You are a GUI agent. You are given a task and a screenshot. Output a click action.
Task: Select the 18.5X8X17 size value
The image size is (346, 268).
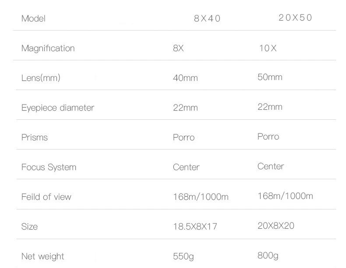[195, 226]
